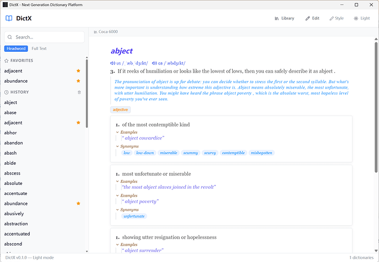Switch to Full Text search mode
Screen dimensions: 379x262
tap(39, 48)
